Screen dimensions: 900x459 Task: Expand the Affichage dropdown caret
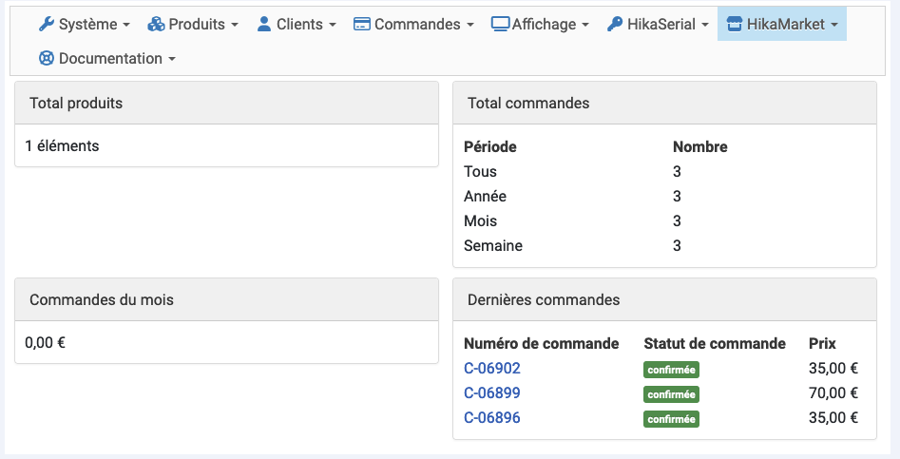pos(585,25)
